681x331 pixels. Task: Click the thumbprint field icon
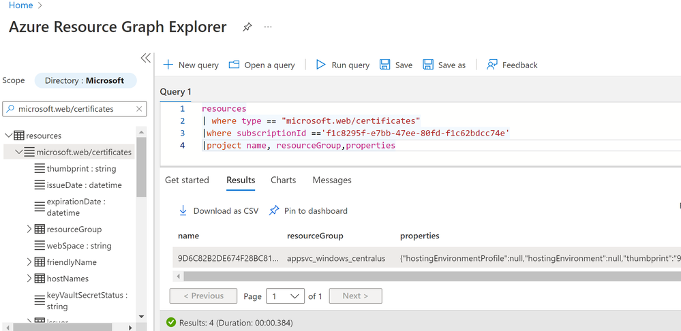click(40, 169)
